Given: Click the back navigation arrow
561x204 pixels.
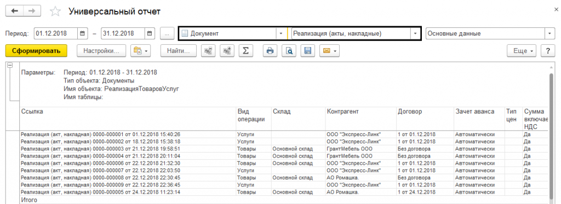Looking at the screenshot, I should tap(15, 11).
